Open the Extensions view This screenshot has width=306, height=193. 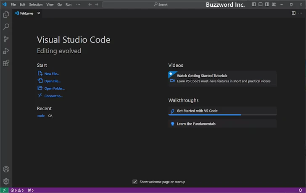coord(6,63)
